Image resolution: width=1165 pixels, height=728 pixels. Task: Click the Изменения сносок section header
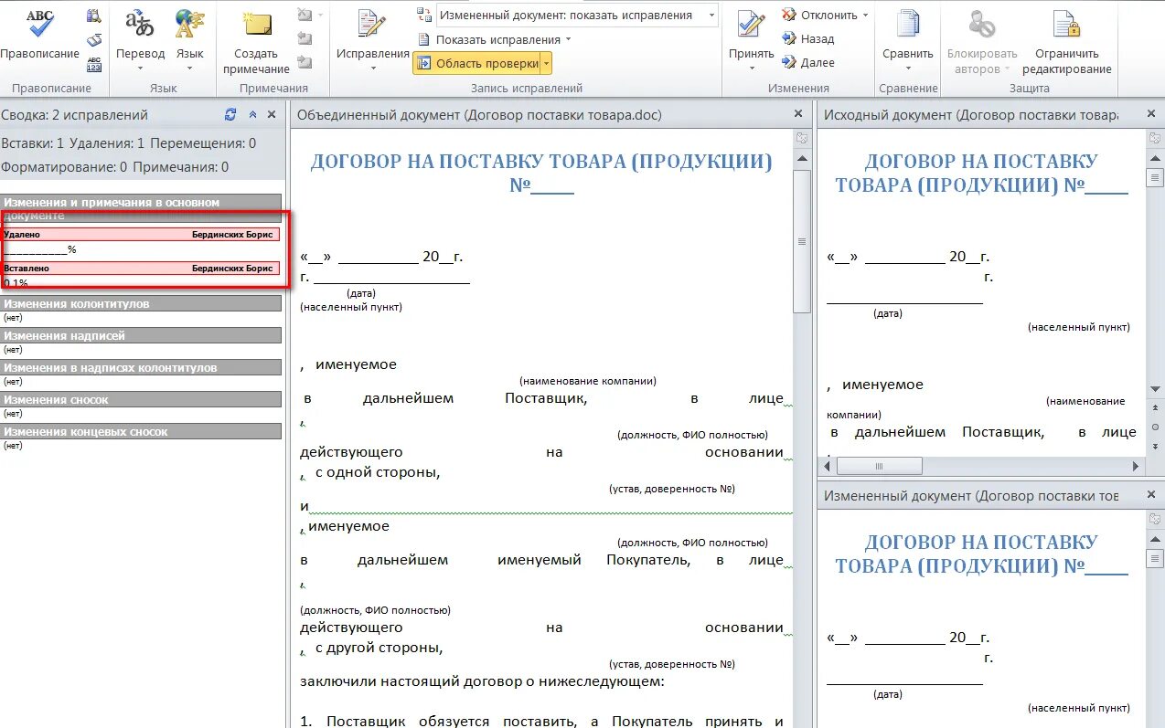click(x=141, y=400)
